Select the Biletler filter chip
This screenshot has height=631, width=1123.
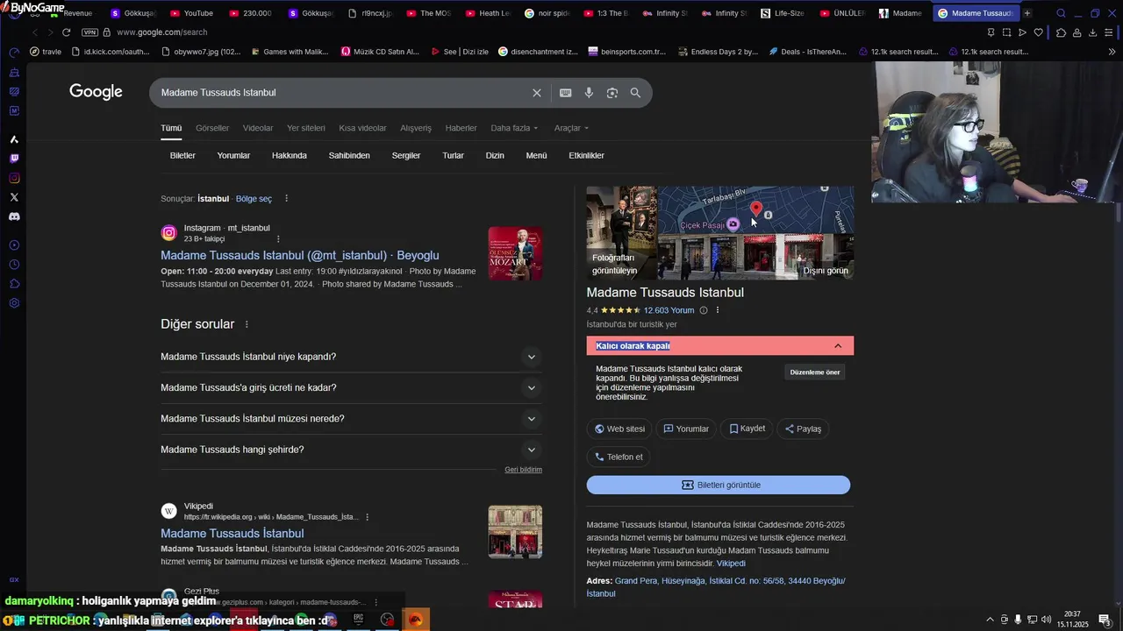182,156
